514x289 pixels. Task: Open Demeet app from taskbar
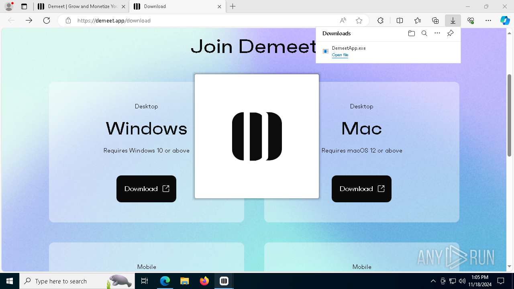224,281
